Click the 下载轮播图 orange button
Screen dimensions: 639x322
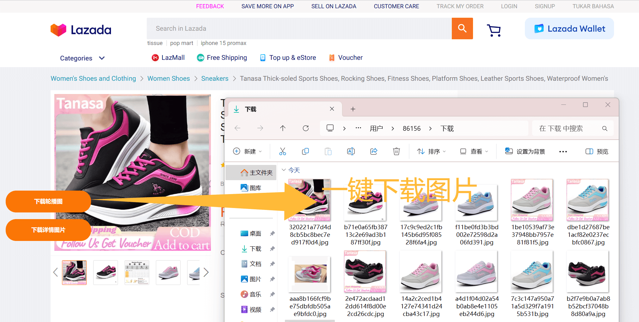48,201
